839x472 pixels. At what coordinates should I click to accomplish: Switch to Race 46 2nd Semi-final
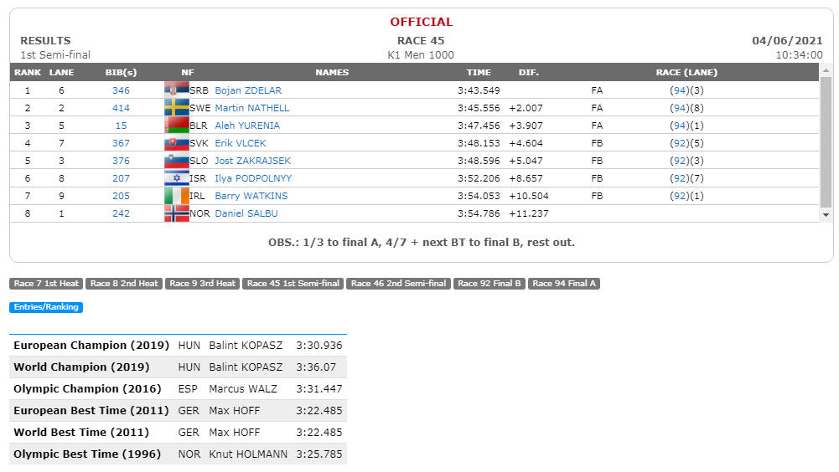[x=399, y=284]
